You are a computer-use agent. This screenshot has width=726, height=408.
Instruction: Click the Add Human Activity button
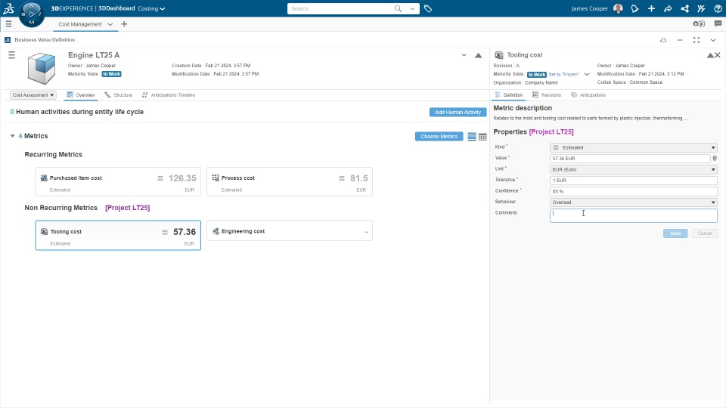pos(458,113)
